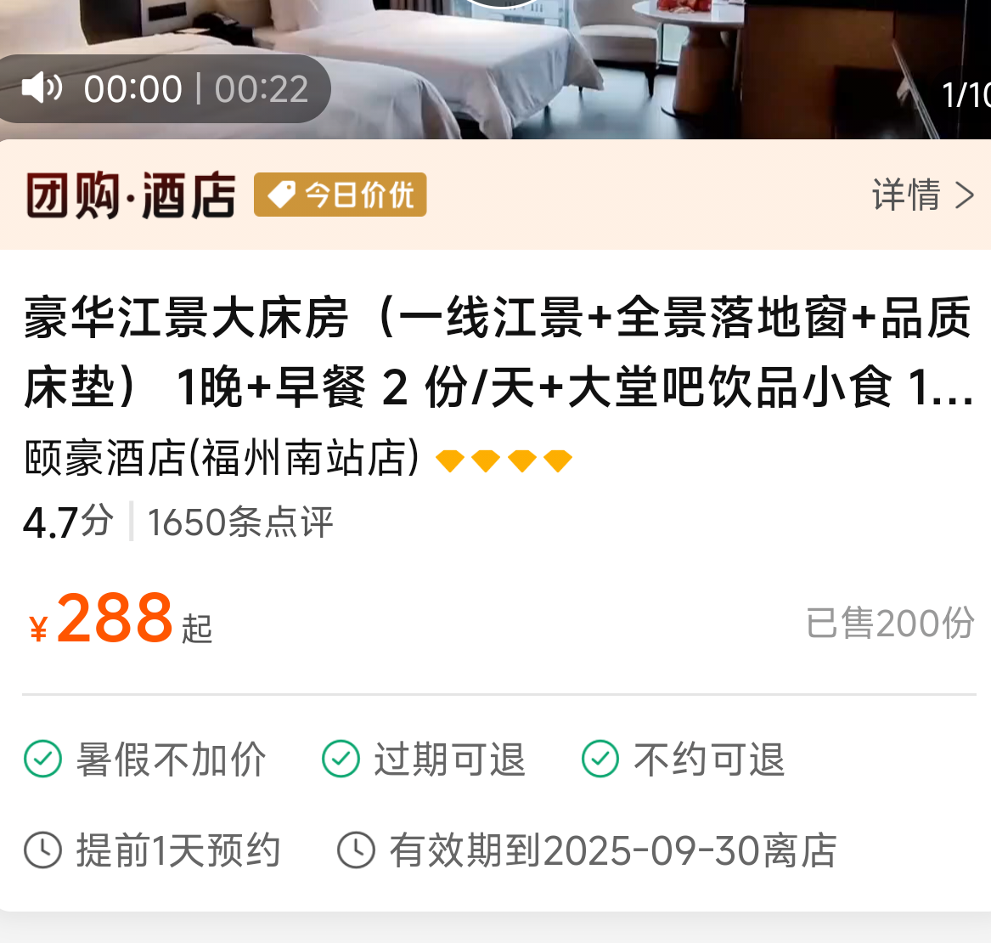Expand details via the chevron arrow
991x943 pixels.
(x=965, y=195)
